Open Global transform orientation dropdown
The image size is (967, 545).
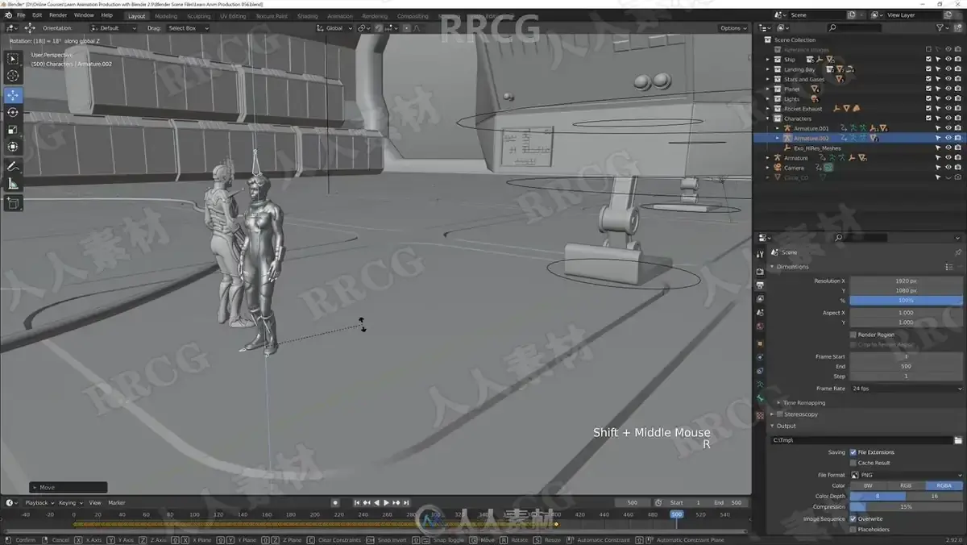334,28
